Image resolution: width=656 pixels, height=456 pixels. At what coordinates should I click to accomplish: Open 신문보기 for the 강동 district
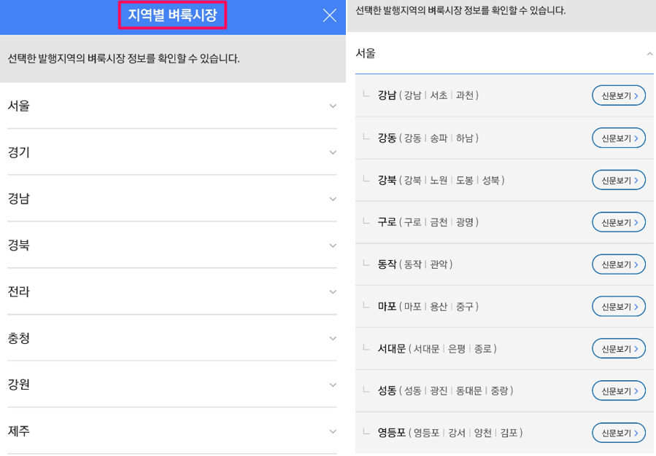tap(618, 137)
